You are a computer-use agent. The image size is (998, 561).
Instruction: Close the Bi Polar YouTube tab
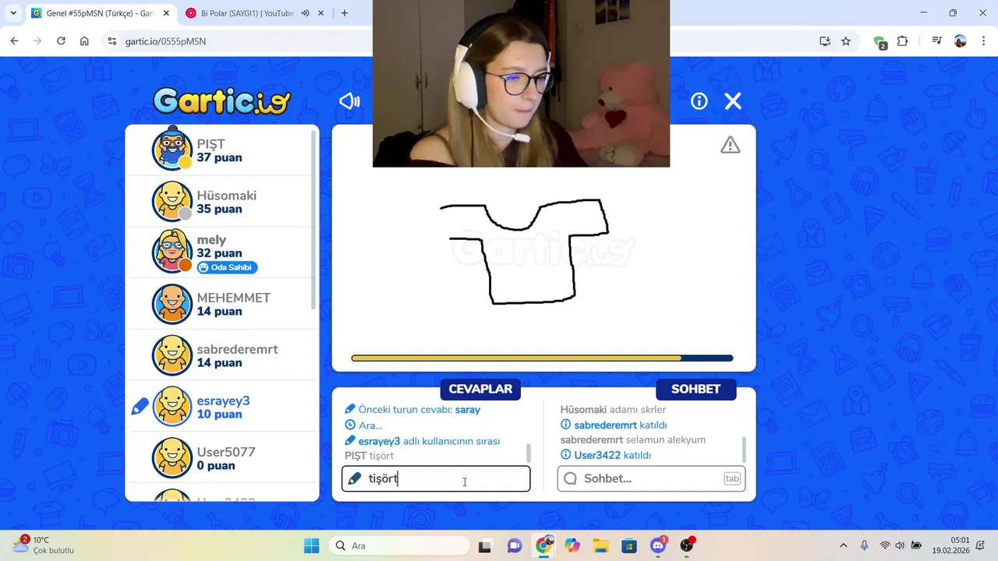pos(320,13)
